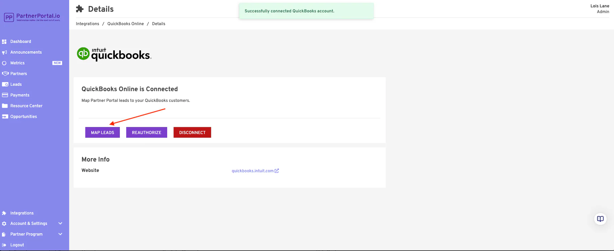
Task: Navigate to Leads in the sidebar
Action: 16,84
